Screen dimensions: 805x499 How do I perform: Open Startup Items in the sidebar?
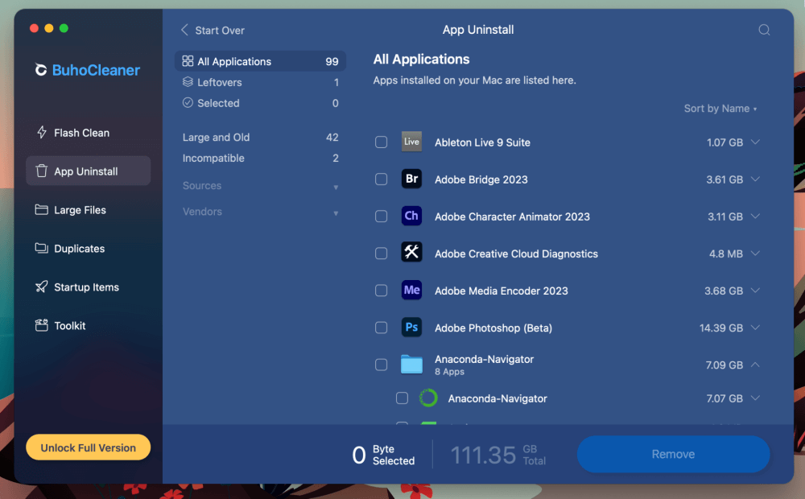tap(89, 287)
